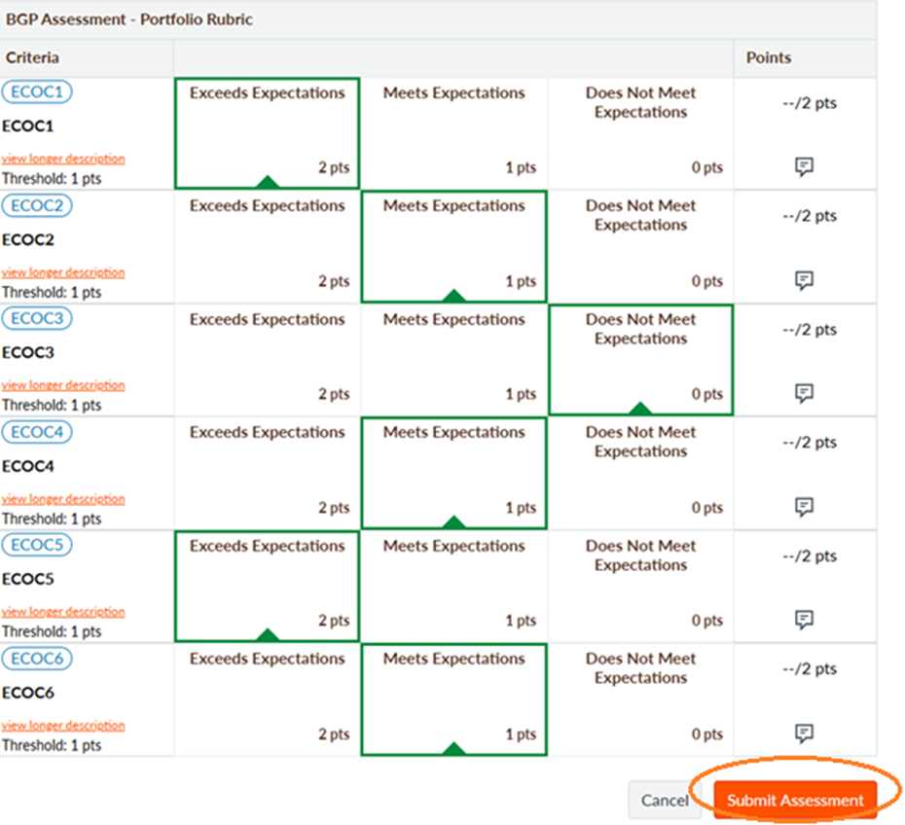Select Exceeds Expectations for ECOC2
Image resolution: width=905 pixels, height=825 pixels.
267,243
